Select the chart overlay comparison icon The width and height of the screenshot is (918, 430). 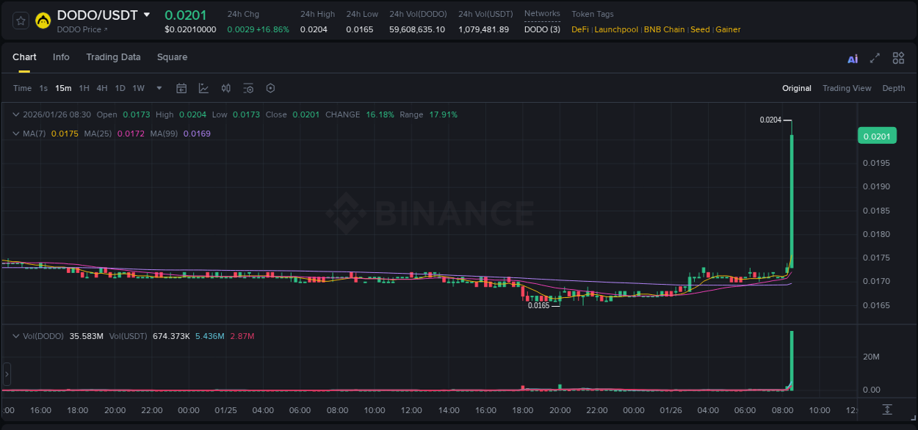[x=203, y=88]
